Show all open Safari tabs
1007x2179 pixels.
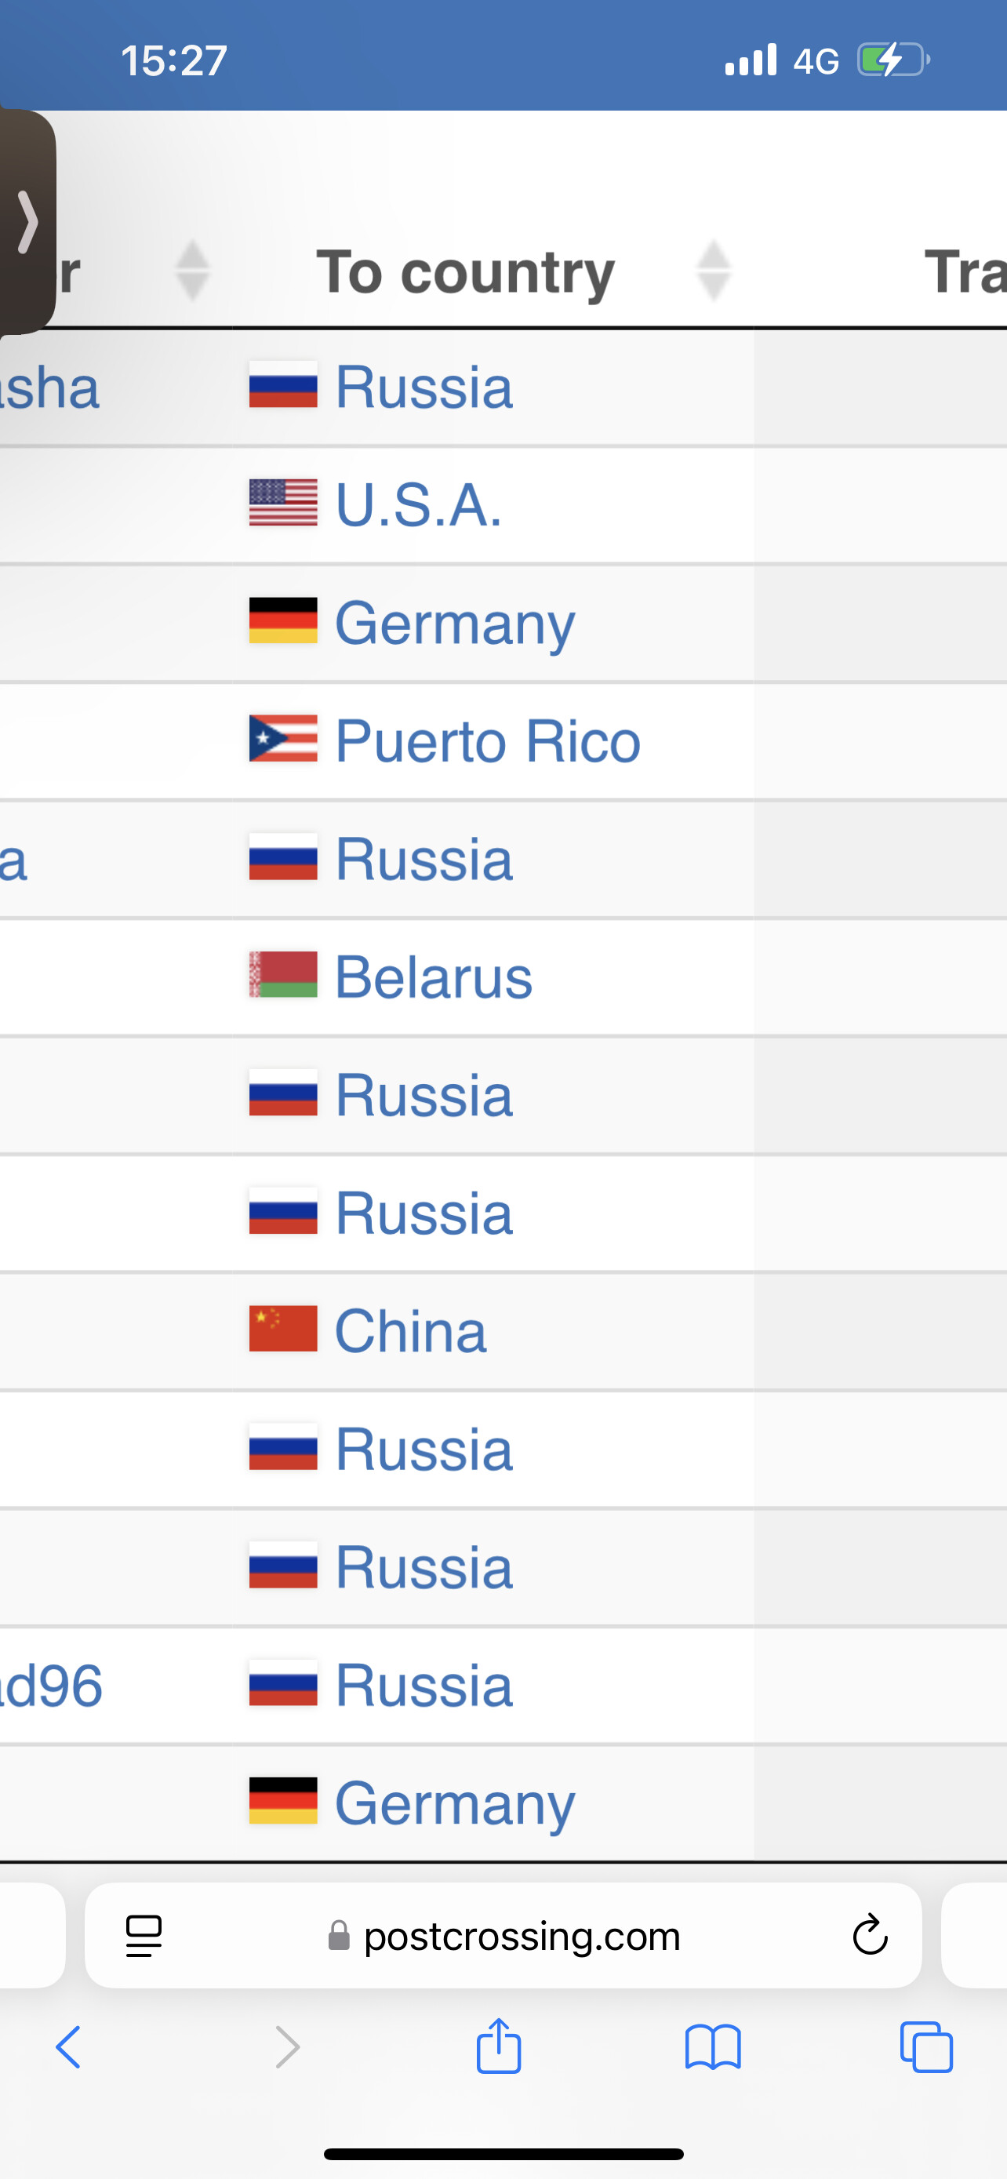click(927, 2048)
